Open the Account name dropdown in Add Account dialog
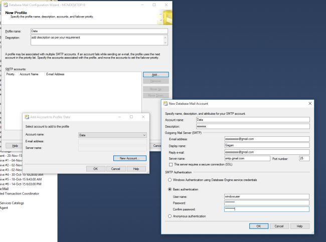 [x=112, y=135]
